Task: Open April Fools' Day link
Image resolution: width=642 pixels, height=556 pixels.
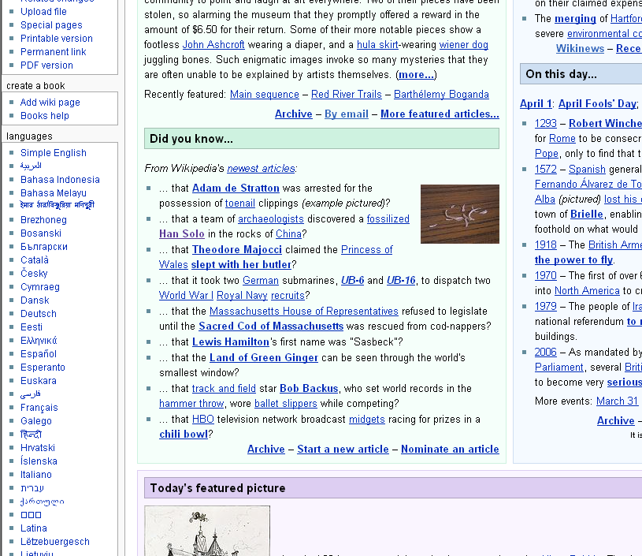Action: (597, 104)
